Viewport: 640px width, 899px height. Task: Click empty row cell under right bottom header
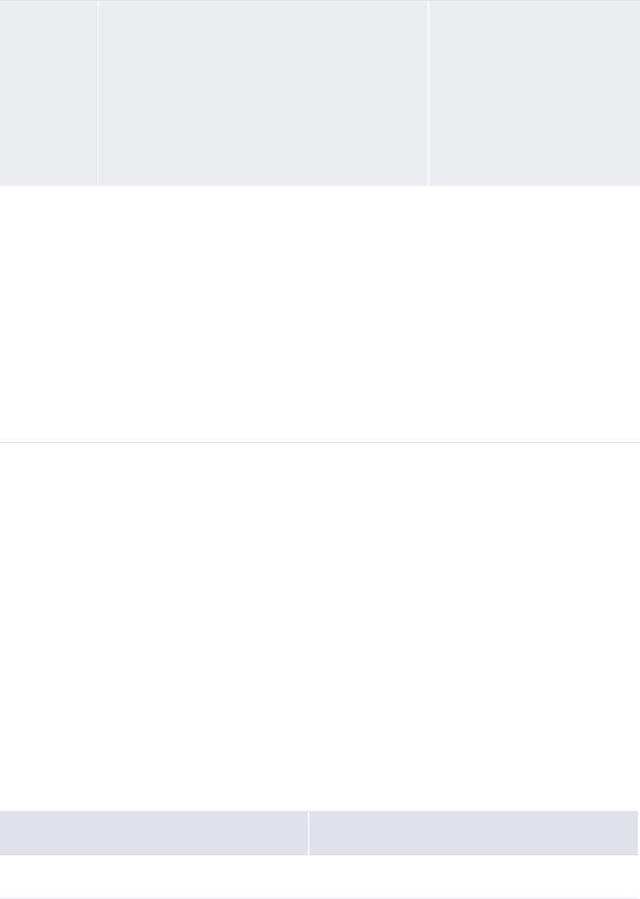[474, 876]
